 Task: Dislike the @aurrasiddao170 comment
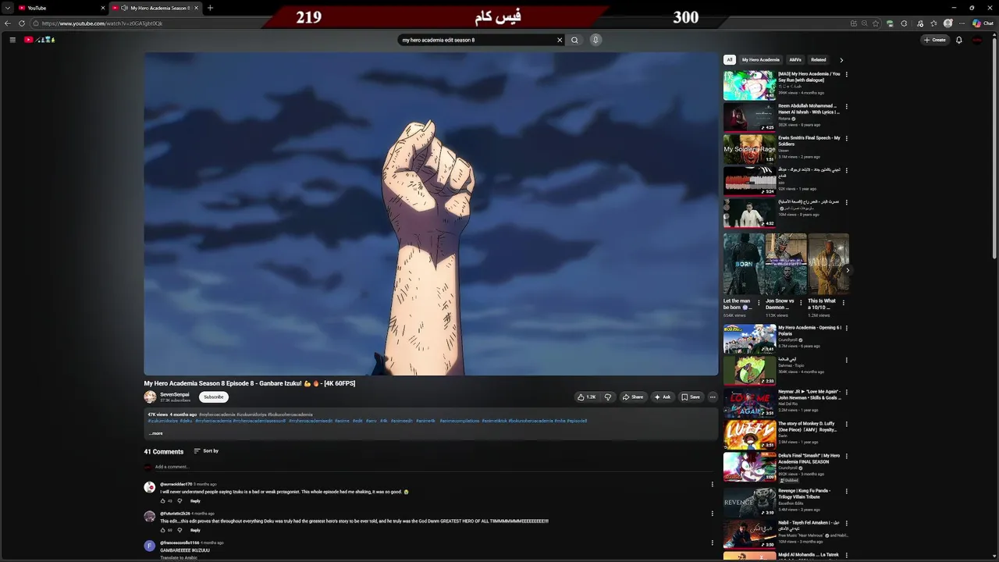[x=180, y=501]
